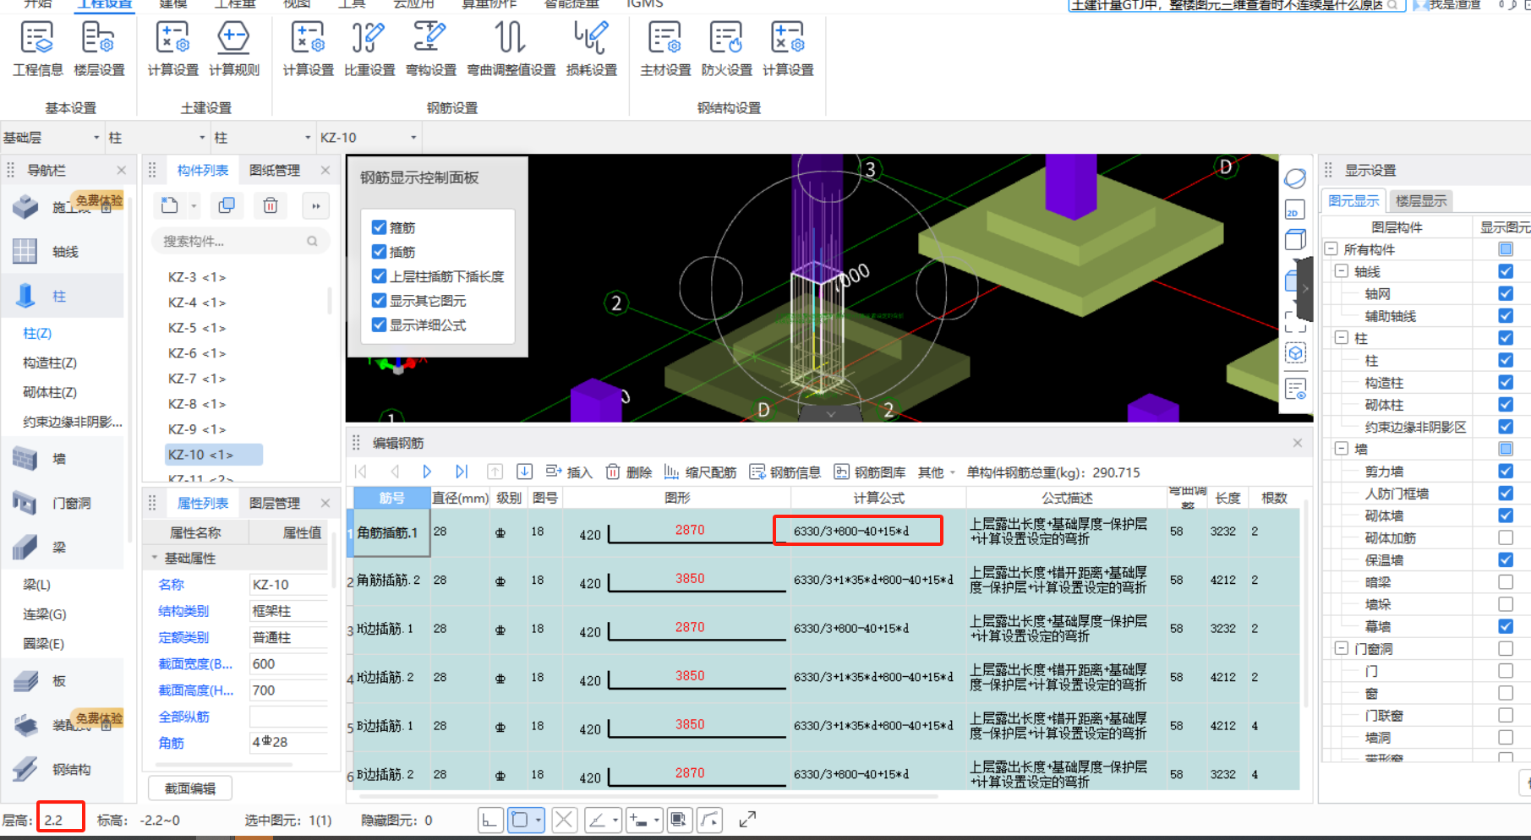Click the cross snap icon in status bar
The width and height of the screenshot is (1531, 840).
pos(565,819)
